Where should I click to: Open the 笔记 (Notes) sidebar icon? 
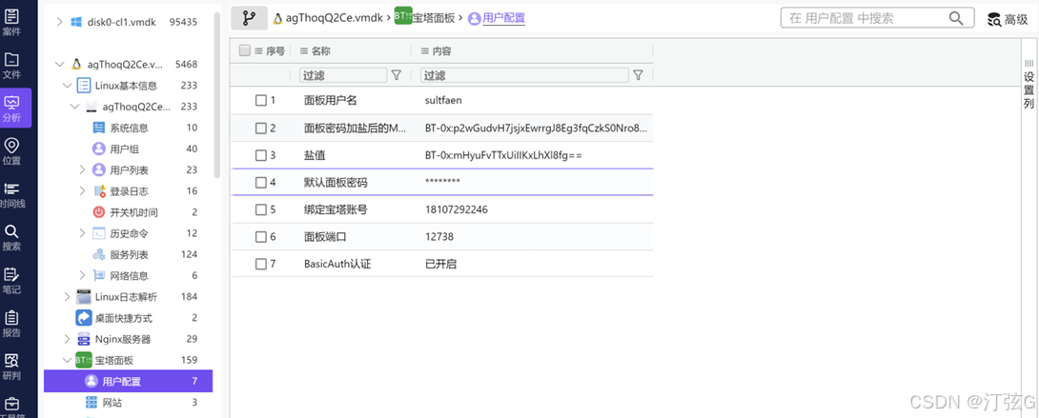12,281
